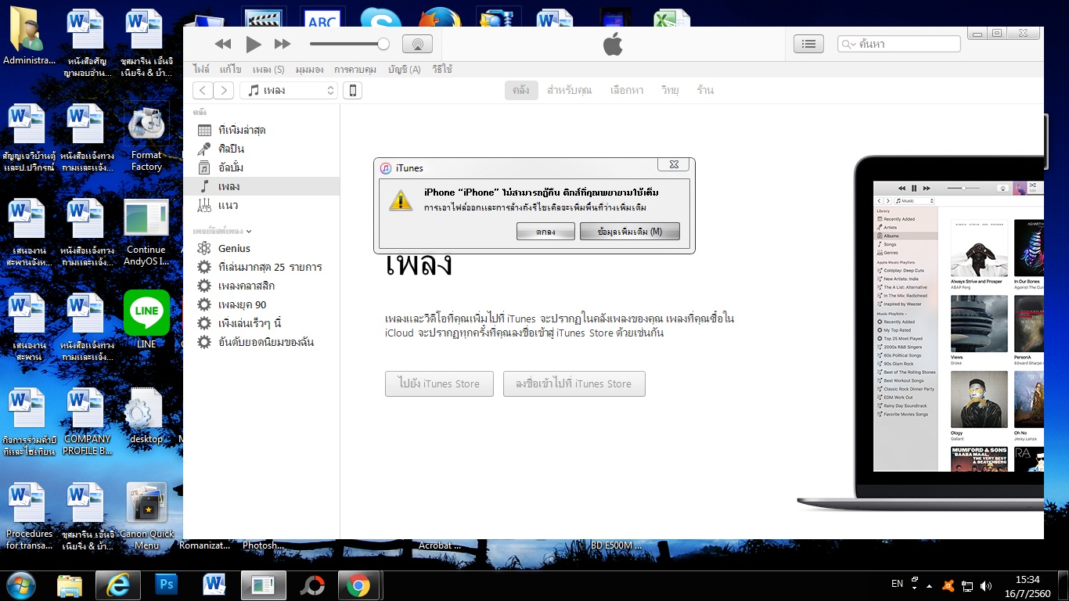Select ศิลปิน artists in the sidebar

pos(262,149)
